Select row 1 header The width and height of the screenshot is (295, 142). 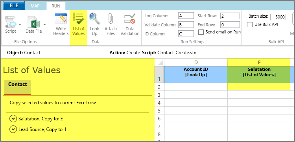pyautogui.click(x=159, y=75)
